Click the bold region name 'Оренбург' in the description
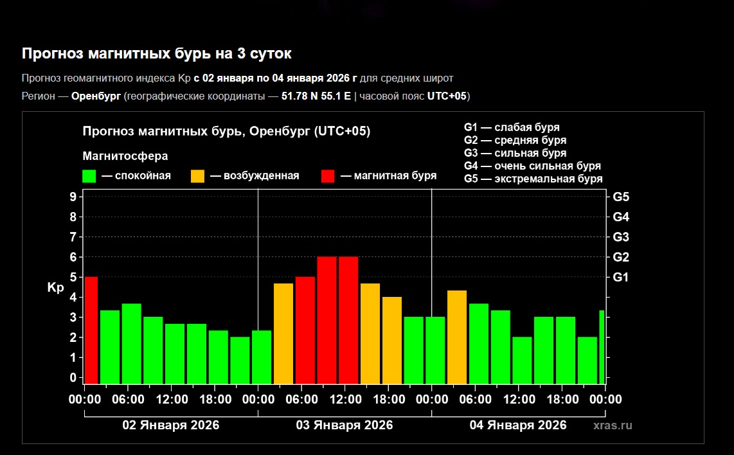Viewport: 734px width, 455px height. [x=96, y=96]
